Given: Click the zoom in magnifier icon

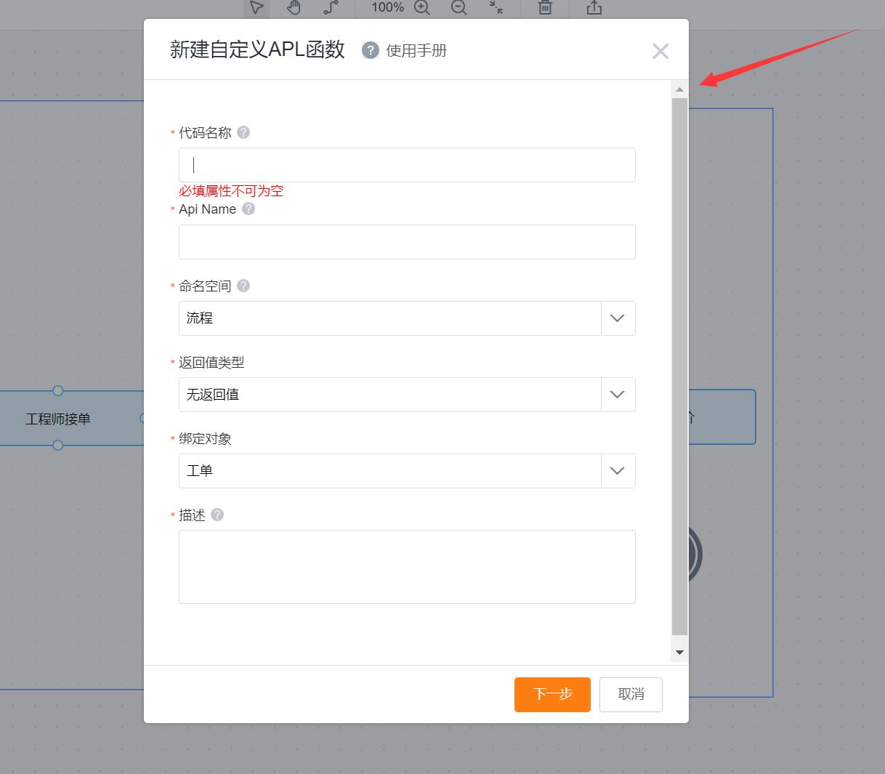Looking at the screenshot, I should [422, 7].
